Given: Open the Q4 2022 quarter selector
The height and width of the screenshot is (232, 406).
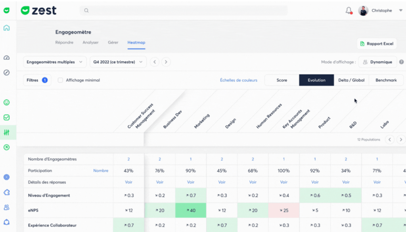Looking at the screenshot, I should [x=117, y=62].
